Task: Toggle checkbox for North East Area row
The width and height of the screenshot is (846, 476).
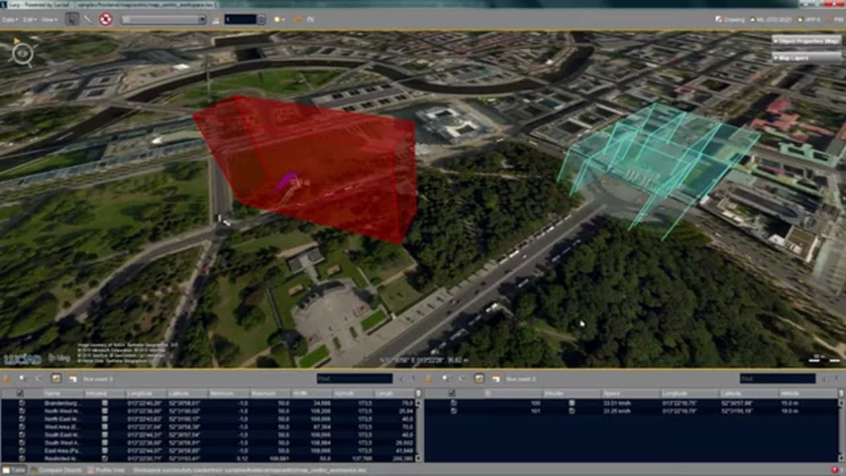Action: point(21,418)
